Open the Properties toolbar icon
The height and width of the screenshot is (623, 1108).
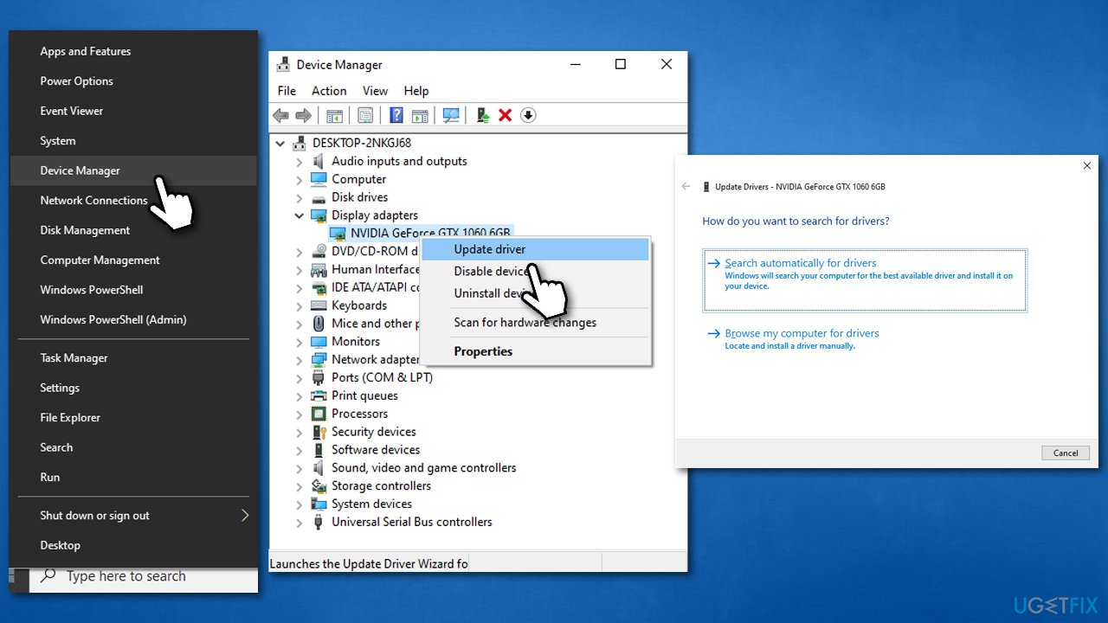coord(365,115)
